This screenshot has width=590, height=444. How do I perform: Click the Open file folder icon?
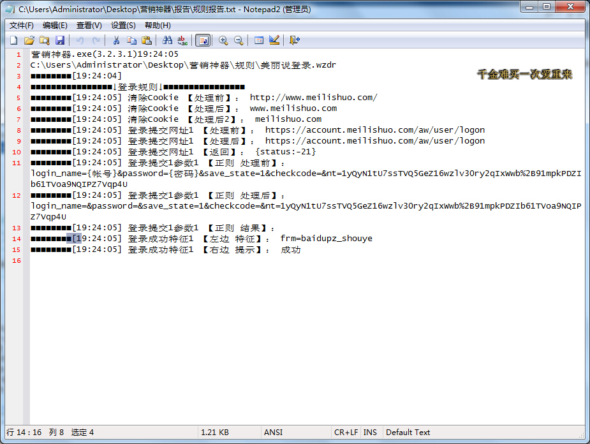pos(29,40)
